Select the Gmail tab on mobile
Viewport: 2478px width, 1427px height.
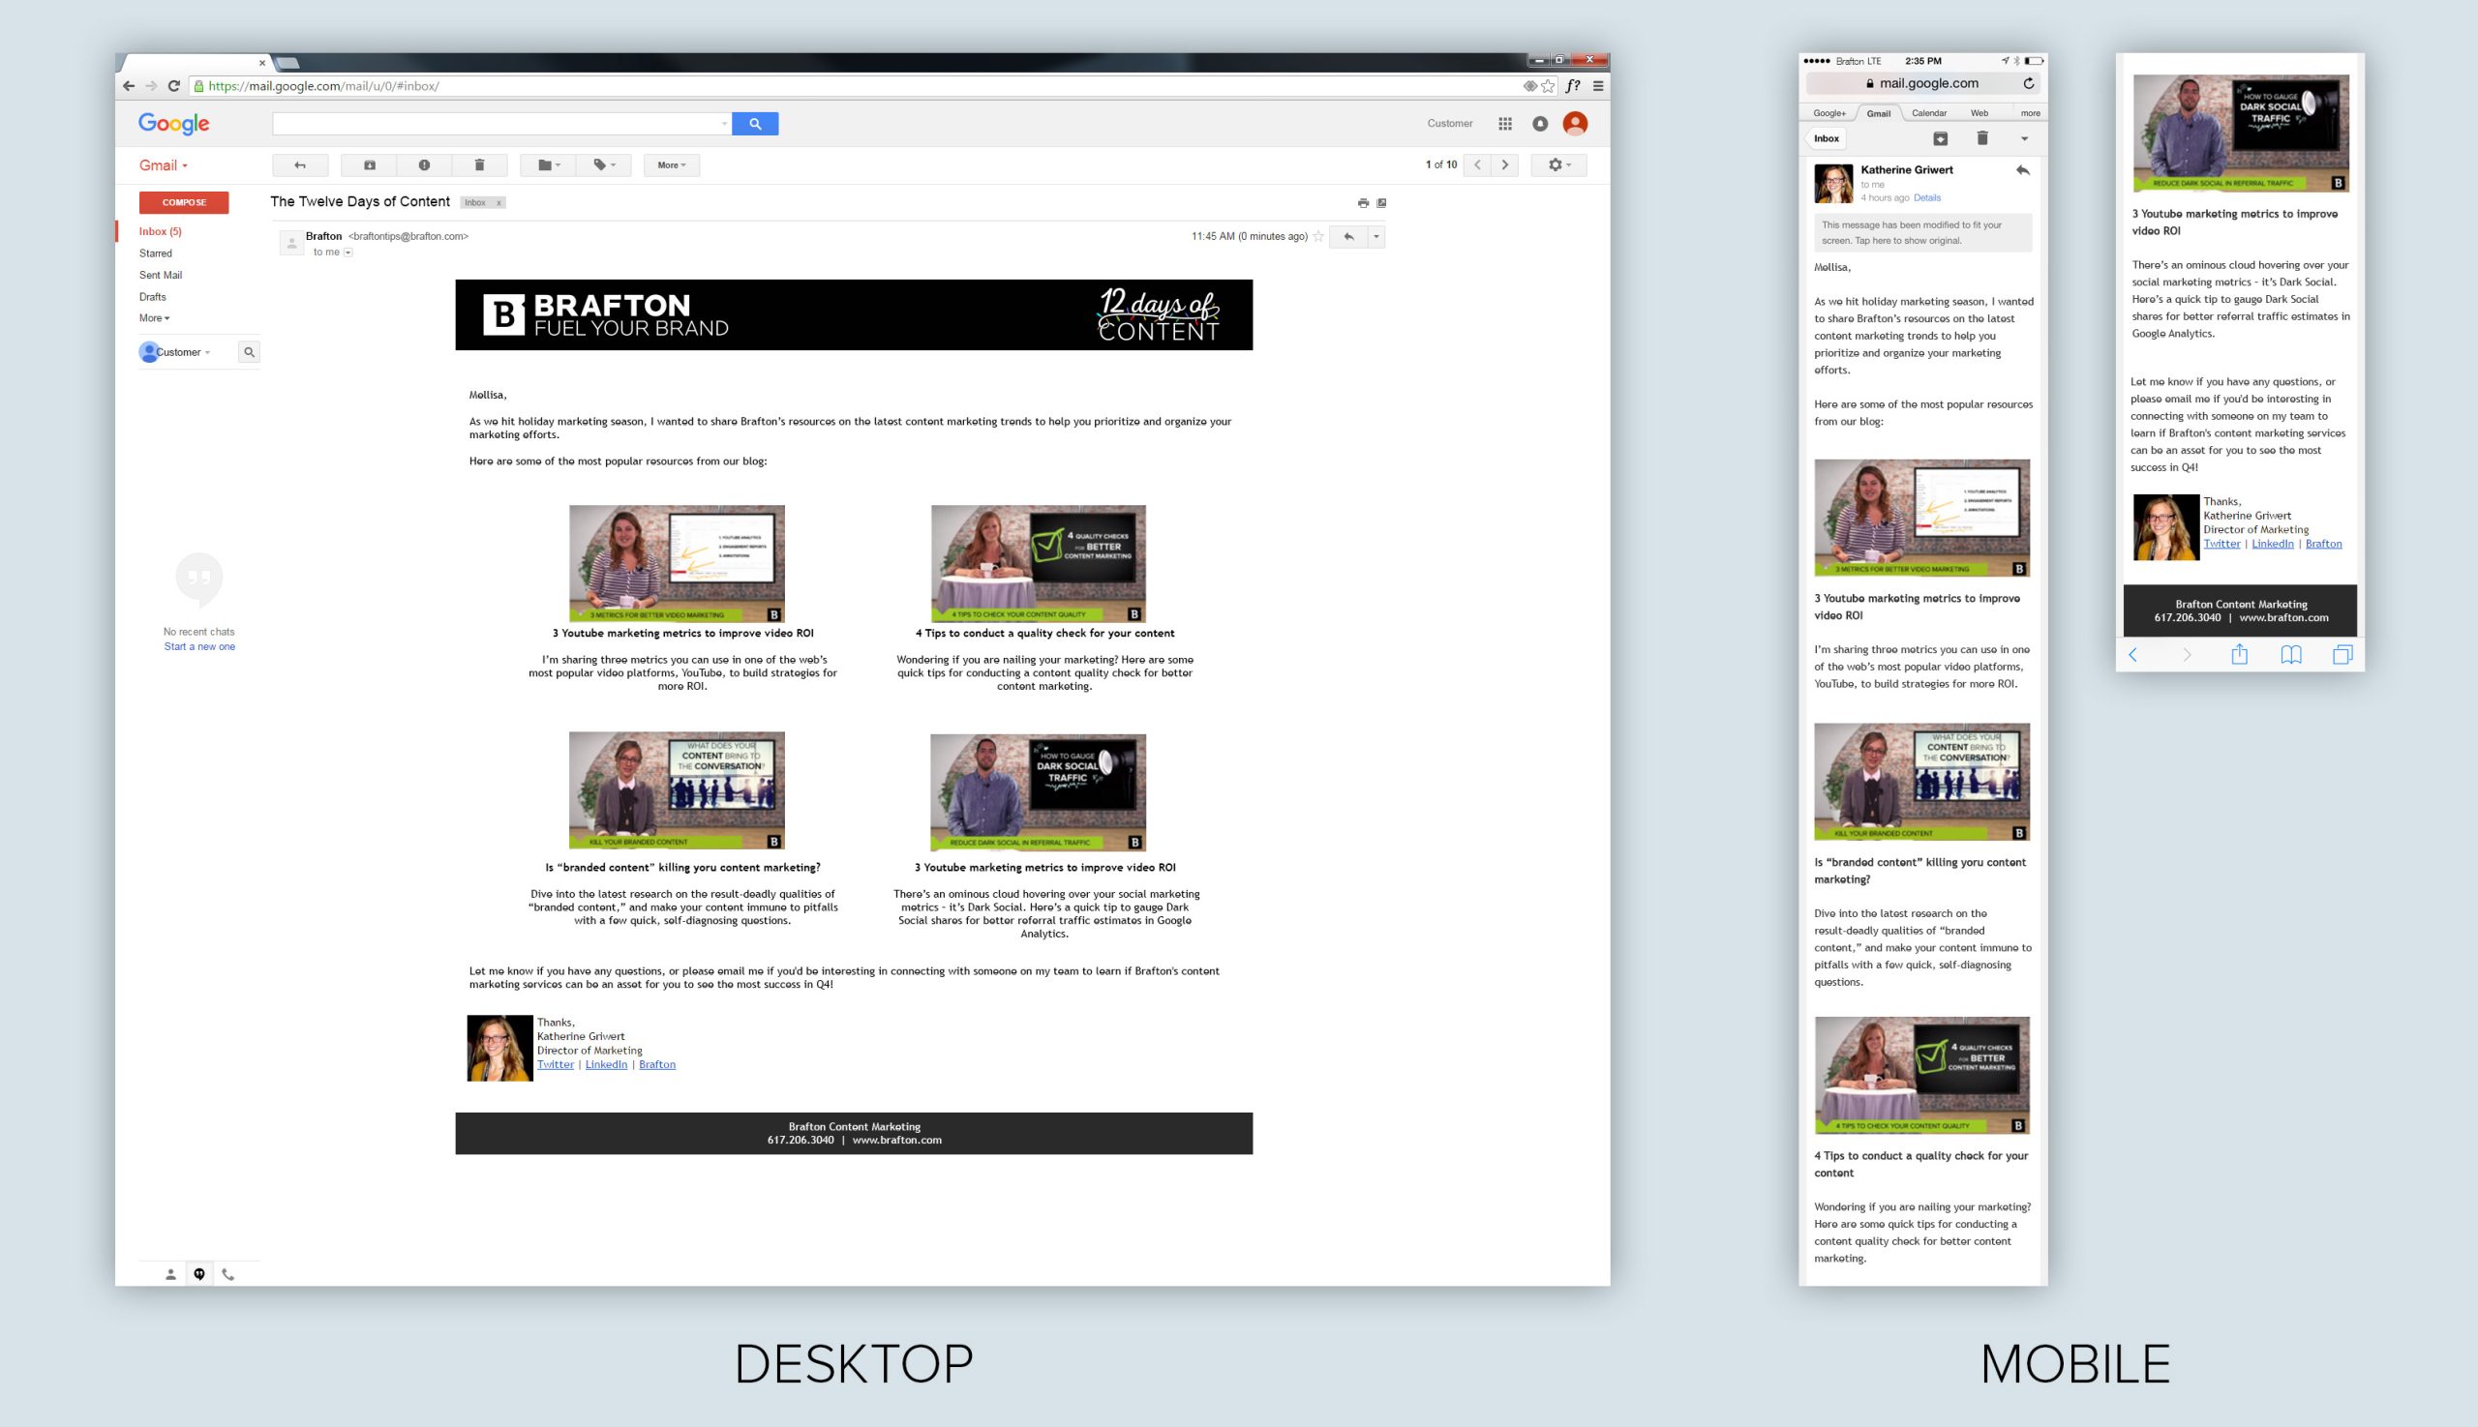coord(1879,114)
